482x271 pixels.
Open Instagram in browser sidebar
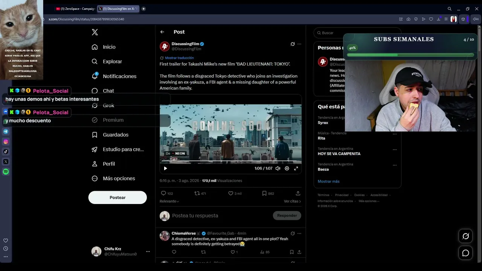click(6, 142)
